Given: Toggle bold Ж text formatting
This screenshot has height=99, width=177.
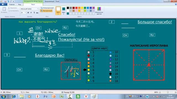Looking at the screenshot, I should coord(28,13).
